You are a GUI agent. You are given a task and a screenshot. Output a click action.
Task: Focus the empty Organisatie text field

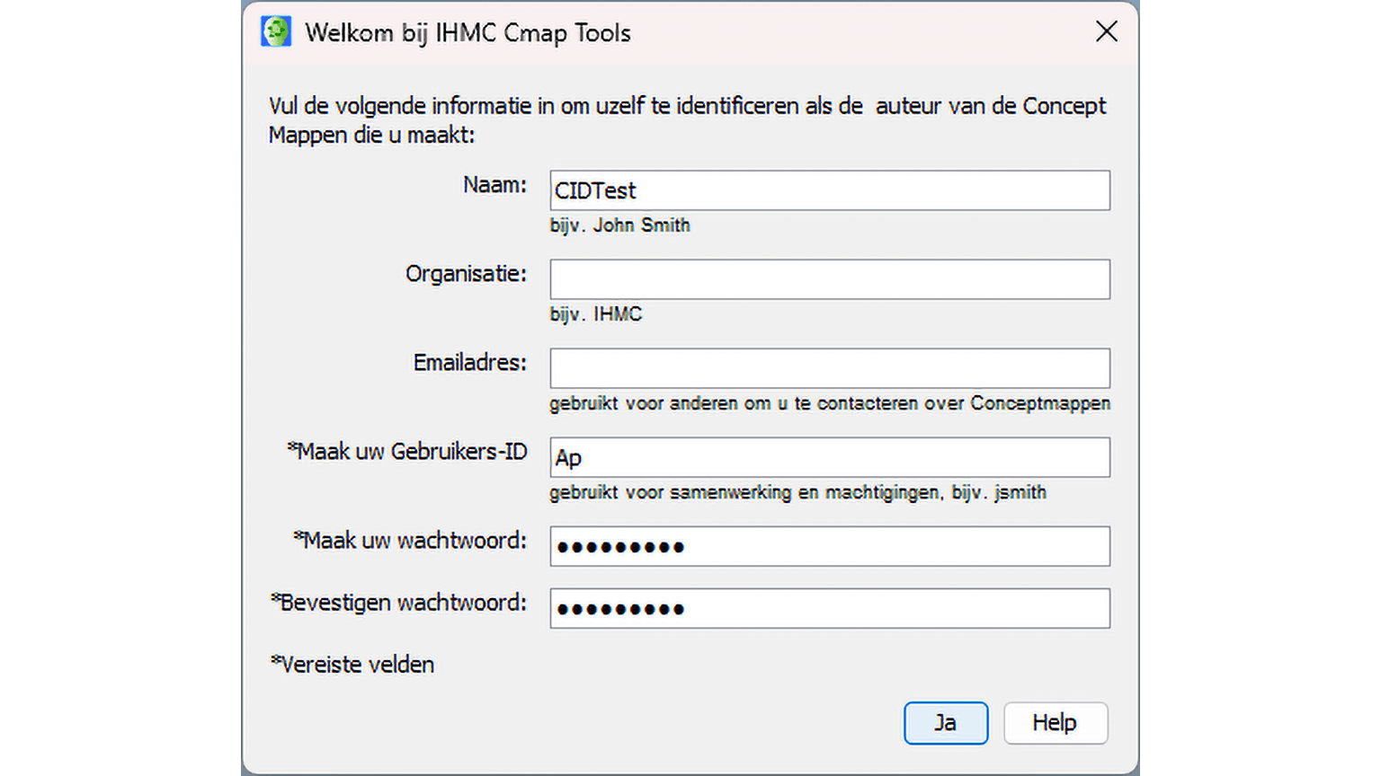[x=829, y=279]
